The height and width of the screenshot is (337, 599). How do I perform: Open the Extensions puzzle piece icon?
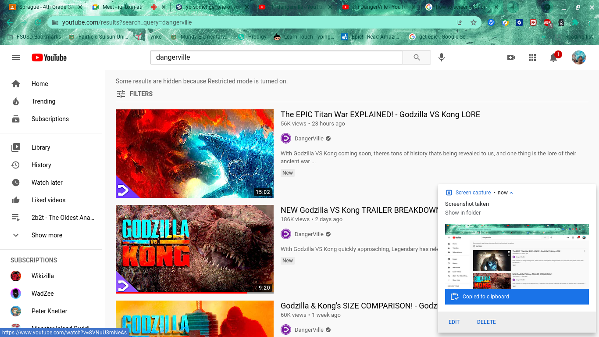point(575,22)
